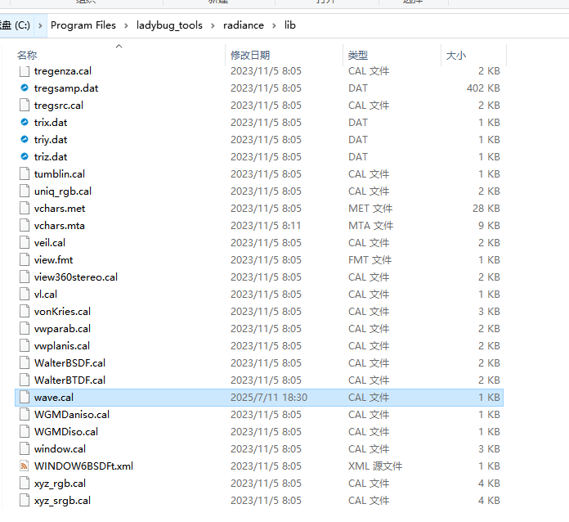Select the xyz_srgb.cal file
Image resolution: width=569 pixels, height=522 pixels.
62,501
